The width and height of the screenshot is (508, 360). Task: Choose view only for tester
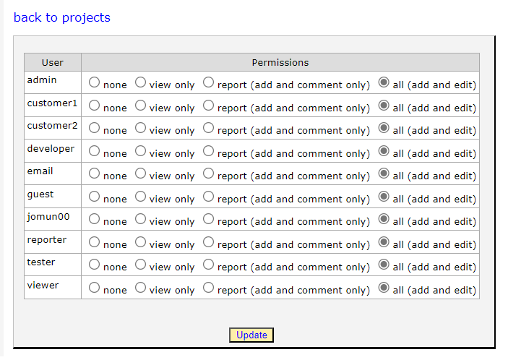pyautogui.click(x=140, y=265)
